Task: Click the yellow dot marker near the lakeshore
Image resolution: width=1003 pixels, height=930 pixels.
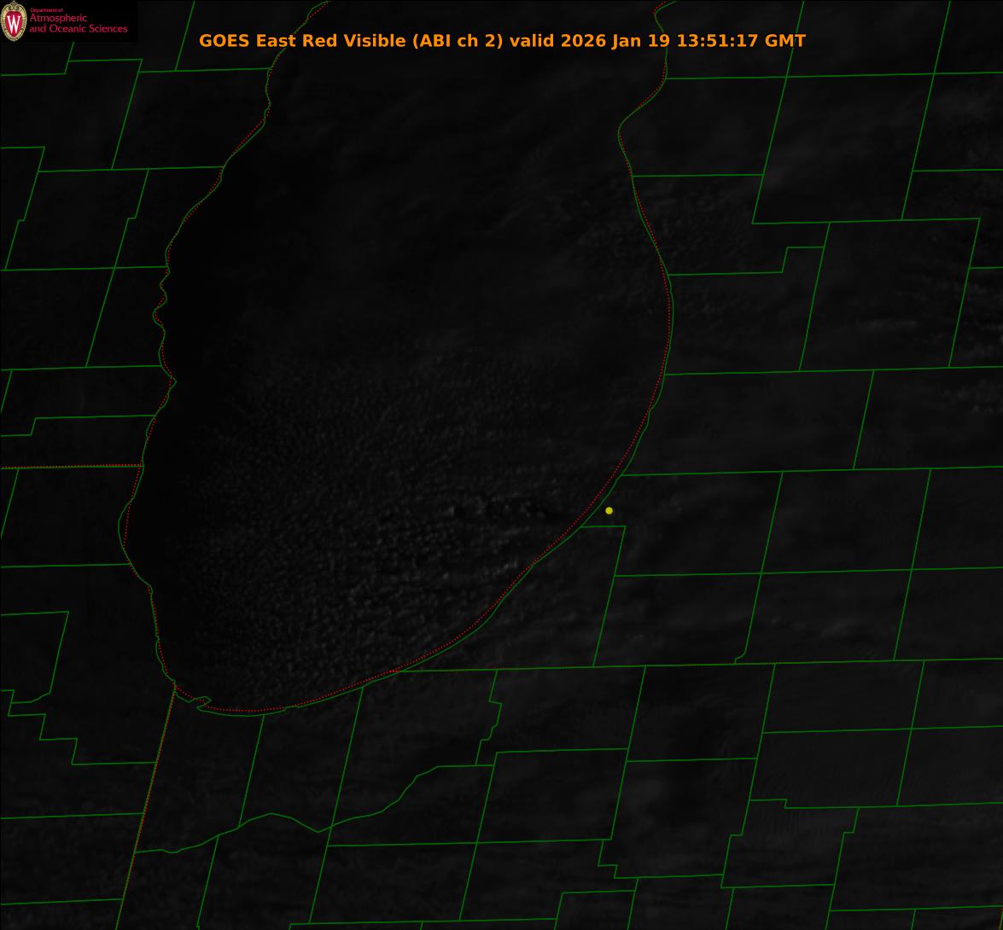Action: (609, 511)
